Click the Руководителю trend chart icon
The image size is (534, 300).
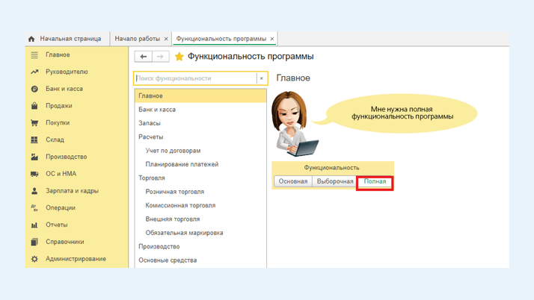tap(34, 72)
